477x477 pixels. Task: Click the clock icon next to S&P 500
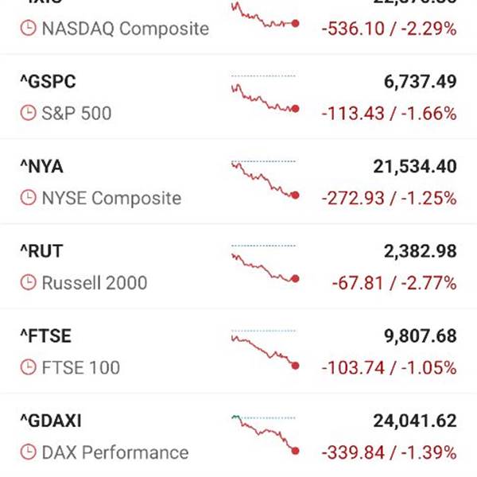click(28, 114)
